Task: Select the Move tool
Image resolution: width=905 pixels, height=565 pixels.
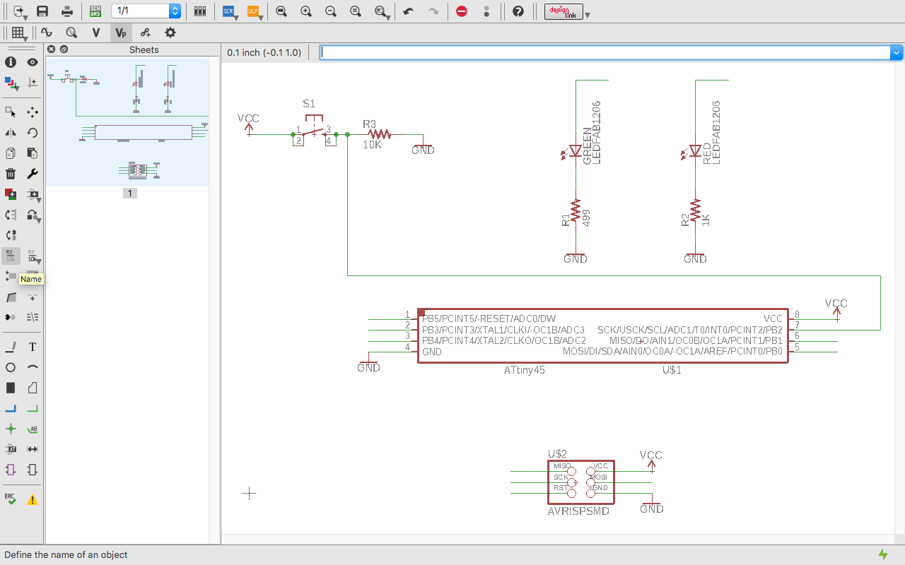Action: click(32, 112)
